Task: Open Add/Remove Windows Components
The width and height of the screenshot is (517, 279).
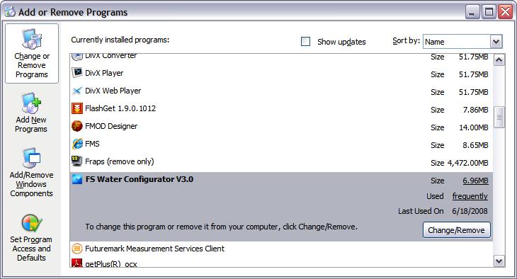Action: pos(31,173)
